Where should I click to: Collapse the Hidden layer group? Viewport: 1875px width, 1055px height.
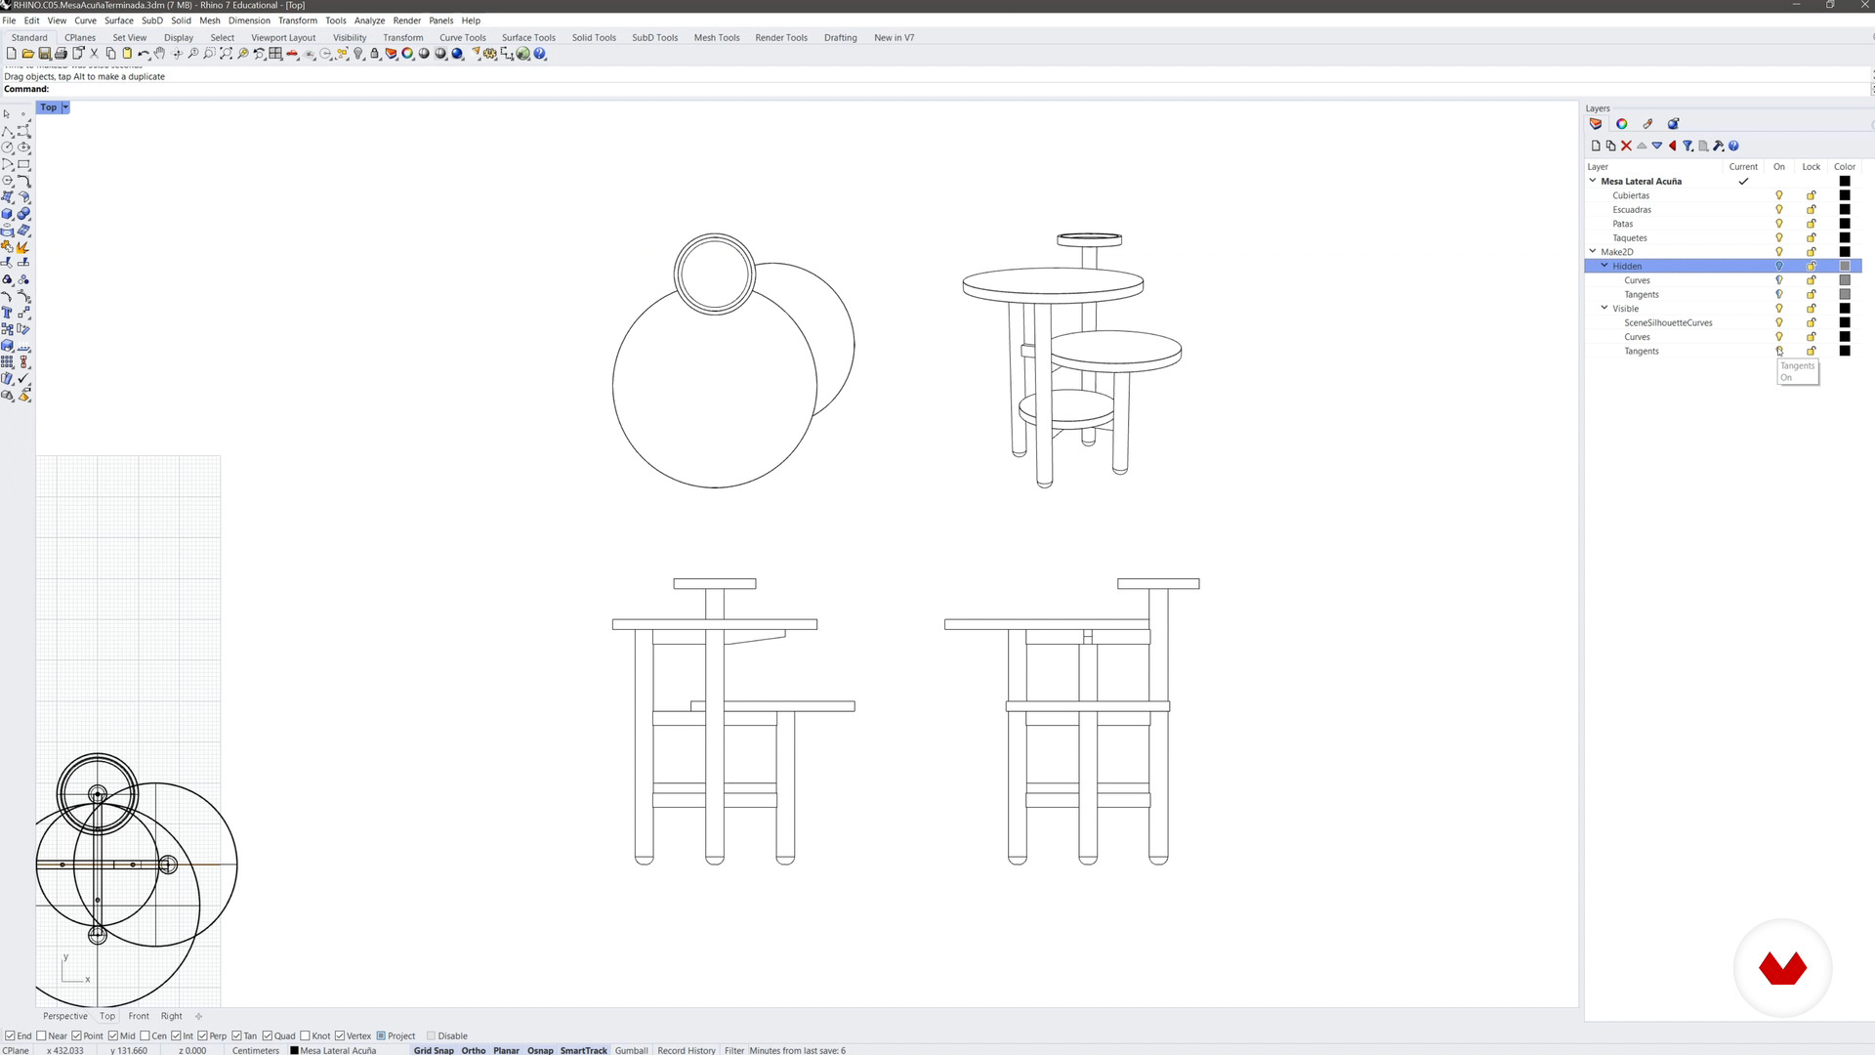tap(1604, 266)
